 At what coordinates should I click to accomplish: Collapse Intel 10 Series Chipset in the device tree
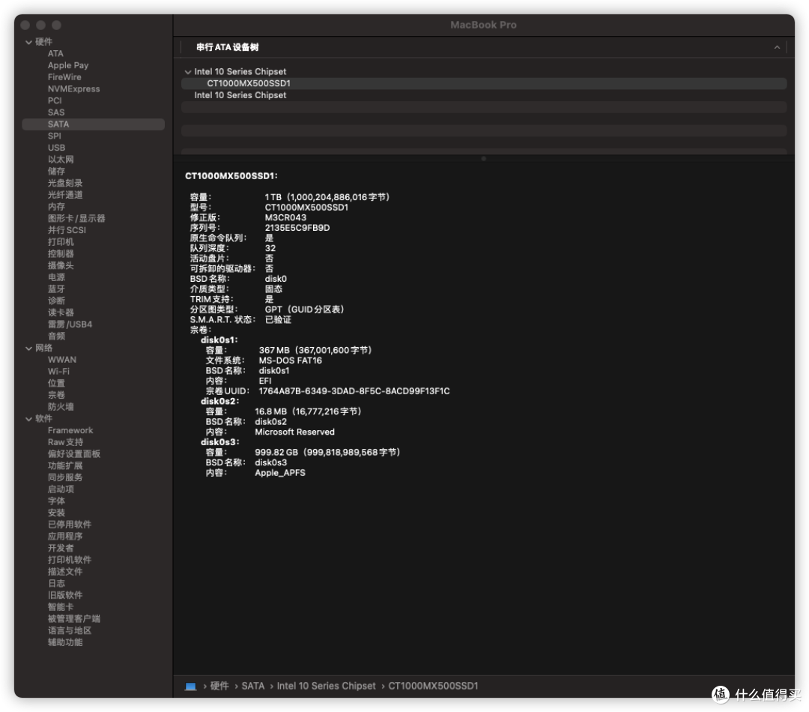[188, 71]
